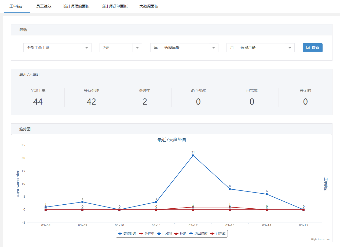Click the 21 peak data point on 03-12

pos(193,156)
